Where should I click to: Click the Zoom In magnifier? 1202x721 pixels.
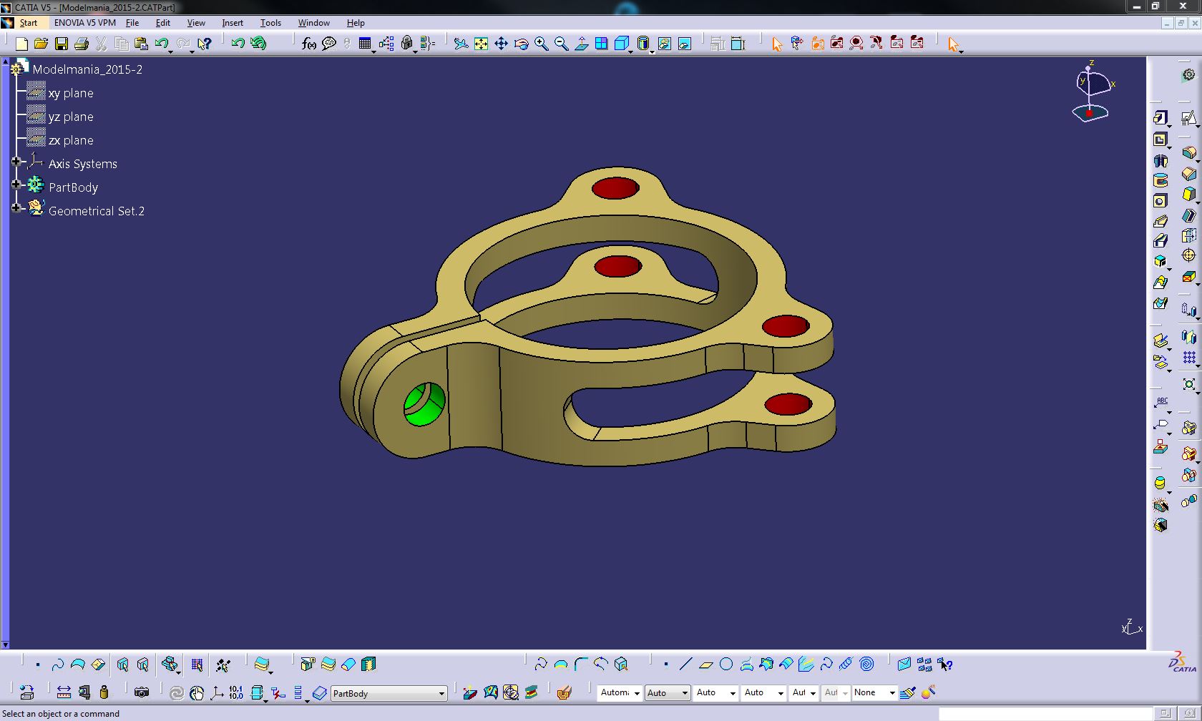(x=542, y=44)
